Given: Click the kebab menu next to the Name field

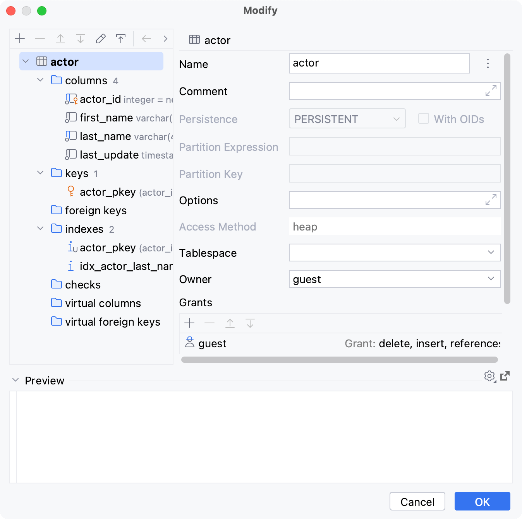Looking at the screenshot, I should (x=488, y=63).
